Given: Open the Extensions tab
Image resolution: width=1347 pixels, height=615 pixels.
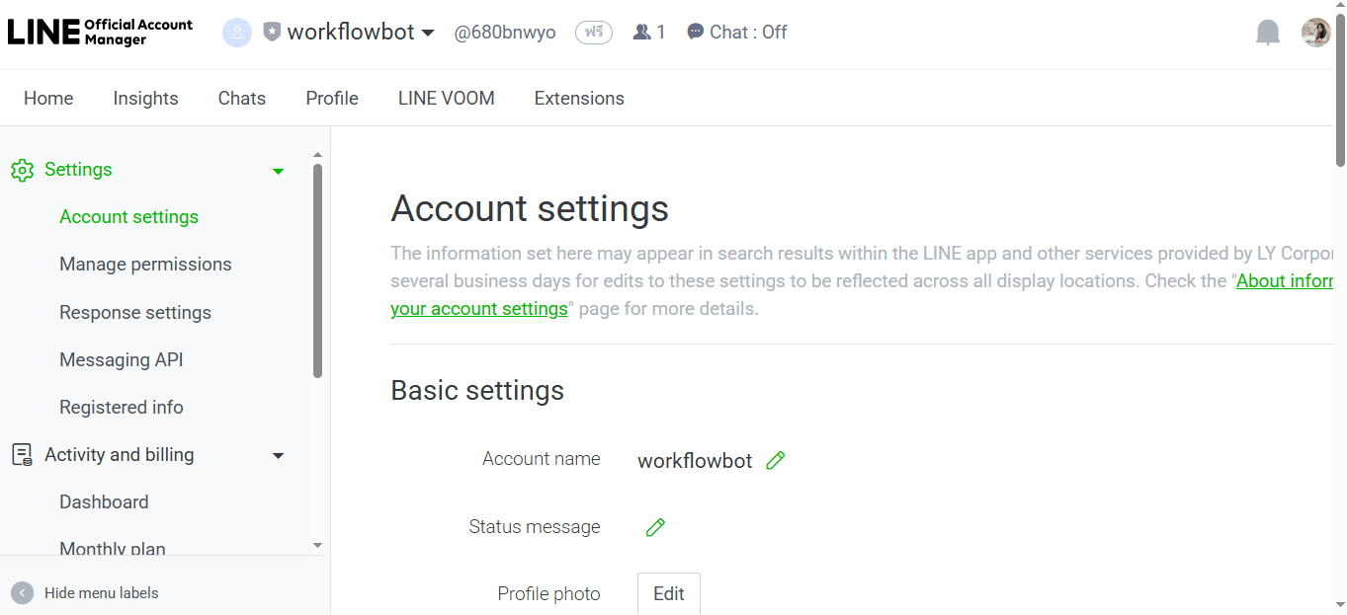Looking at the screenshot, I should coord(579,99).
